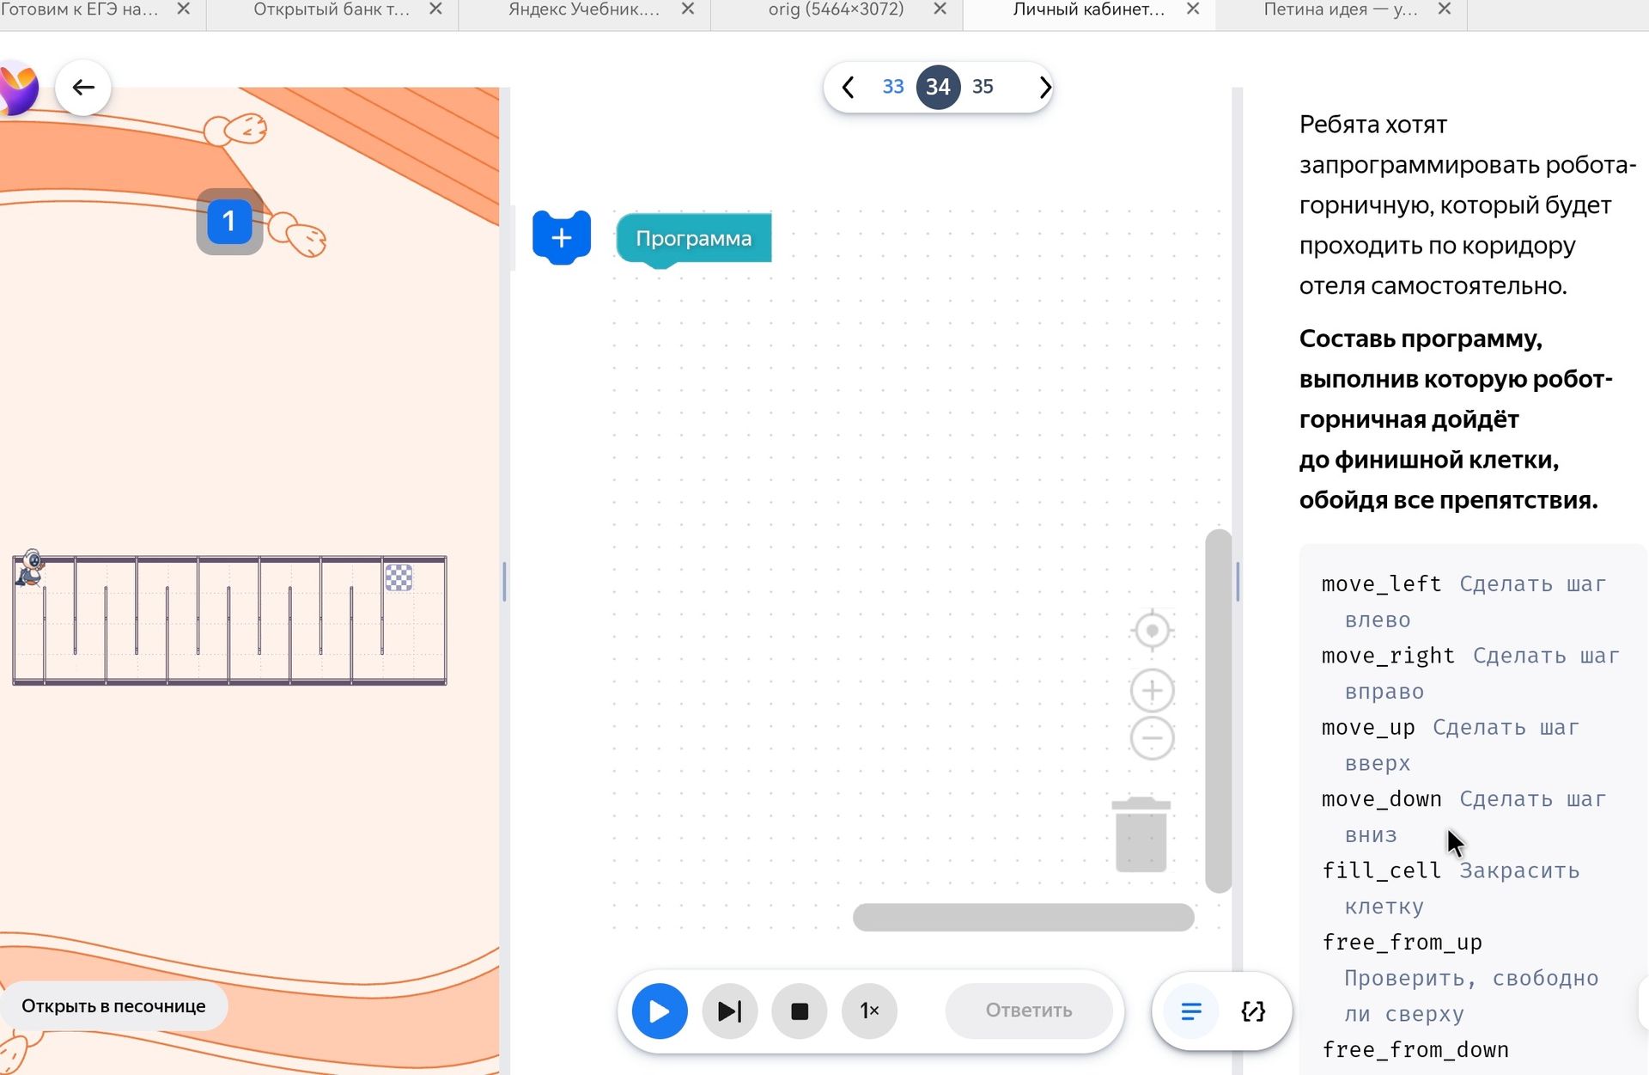Change the 1× playback speed

(869, 1011)
